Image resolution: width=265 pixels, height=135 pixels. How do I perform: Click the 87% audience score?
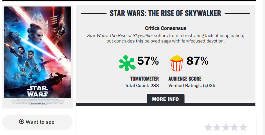[197, 61]
